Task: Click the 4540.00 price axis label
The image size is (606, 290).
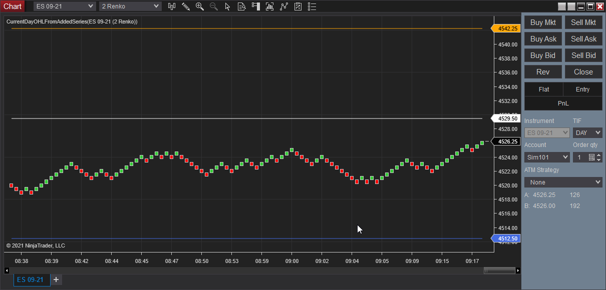Action: point(507,44)
